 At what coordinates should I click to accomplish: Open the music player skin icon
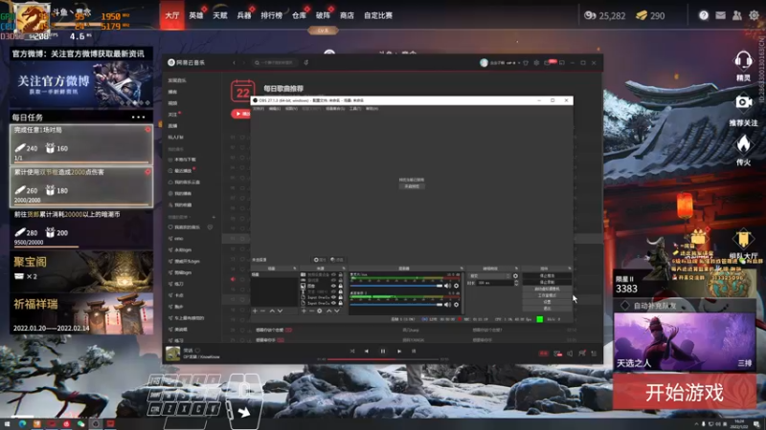click(x=526, y=63)
